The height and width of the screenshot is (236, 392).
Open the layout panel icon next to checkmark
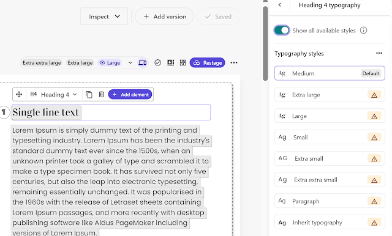pos(171,62)
